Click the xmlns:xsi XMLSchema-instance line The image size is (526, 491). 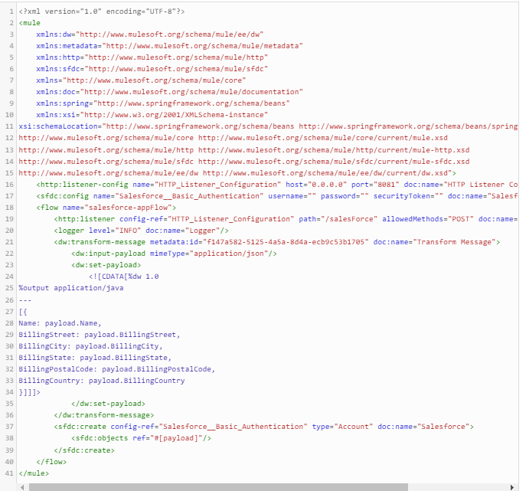coord(152,115)
